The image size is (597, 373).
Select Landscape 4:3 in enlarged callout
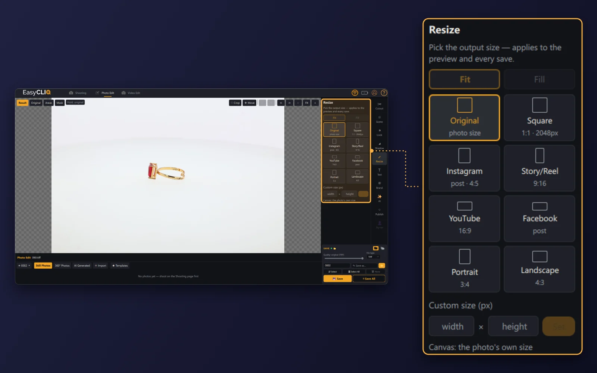[x=539, y=269]
